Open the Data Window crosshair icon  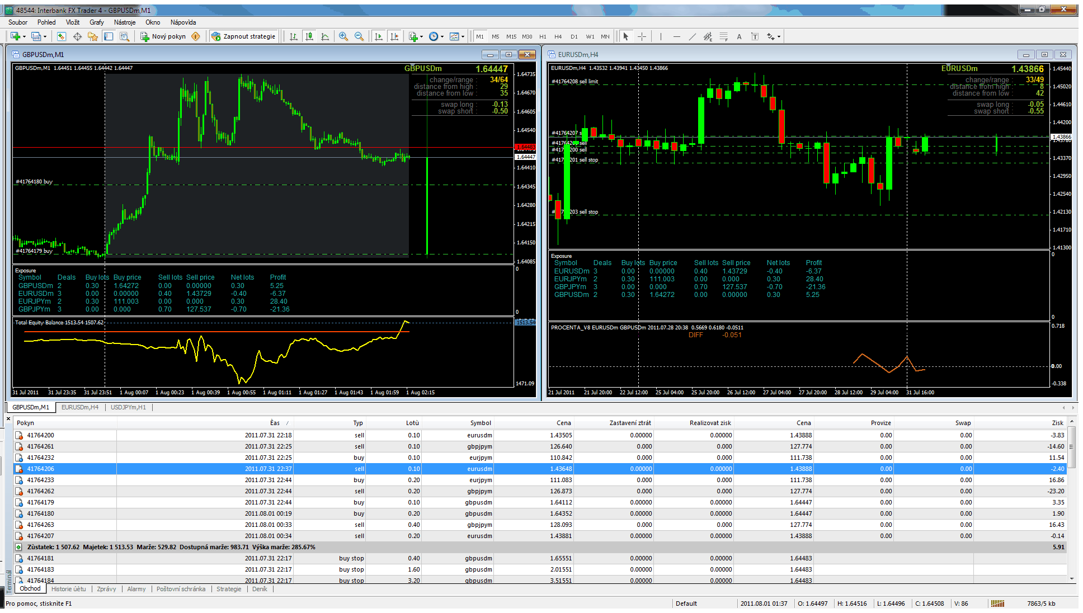[x=77, y=36]
